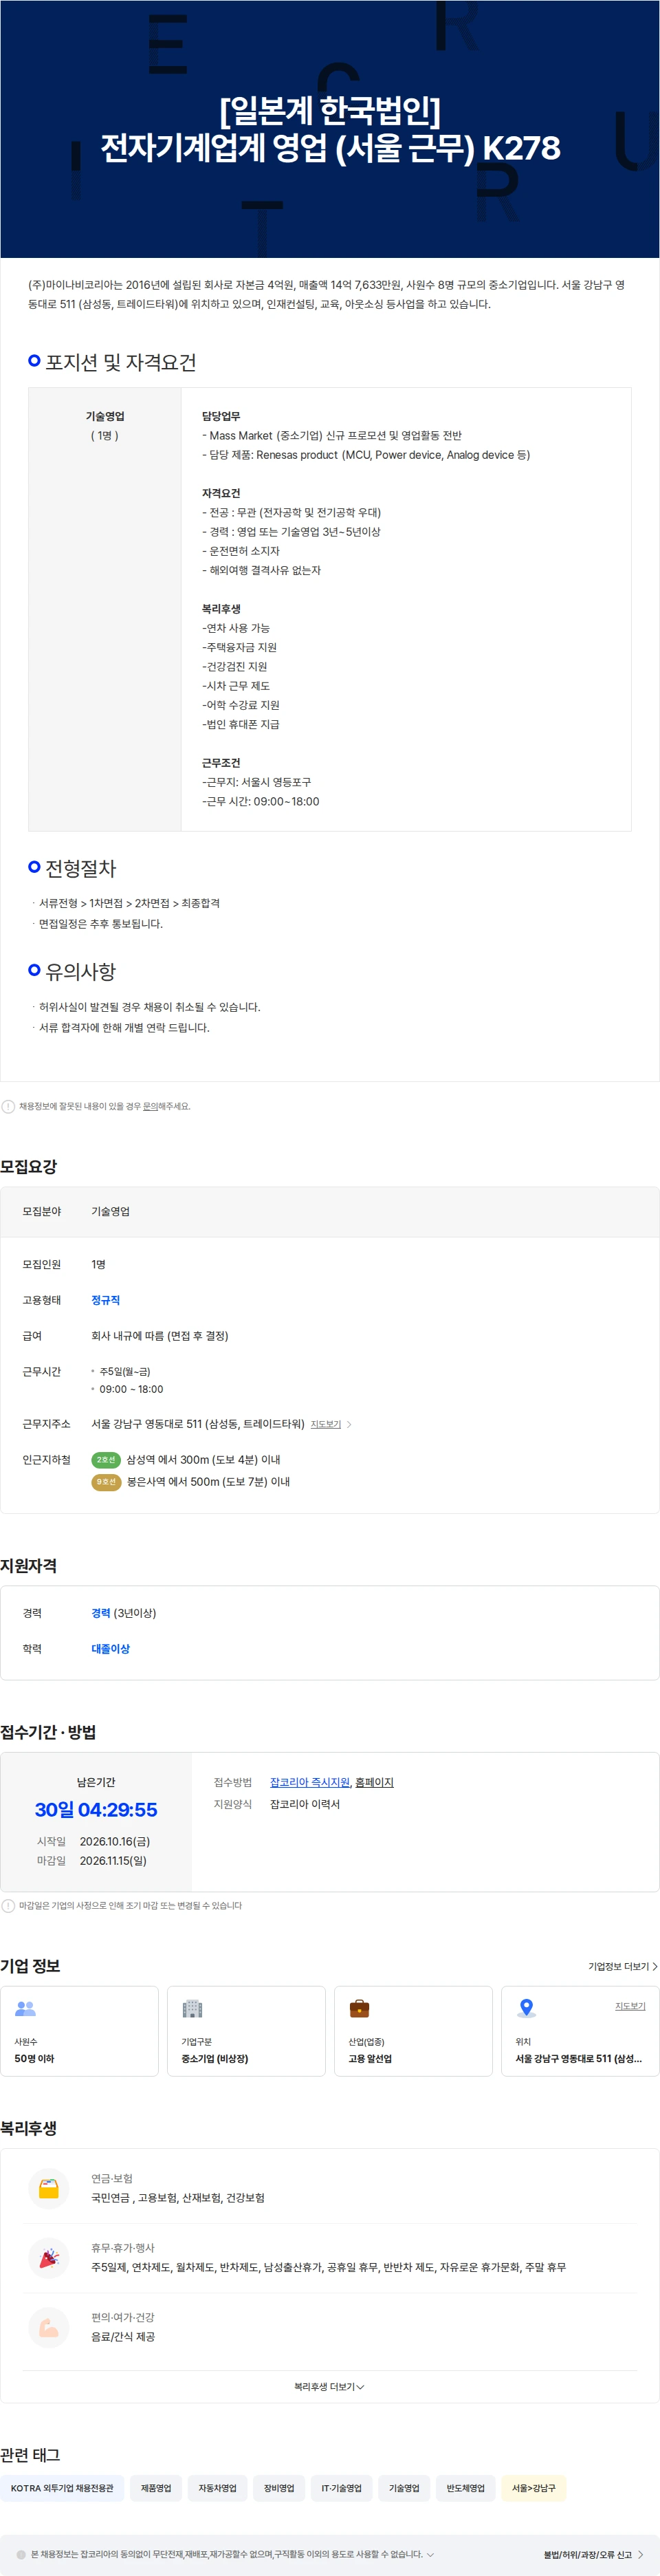Viewport: 660px width, 2576px height.
Task: Open 지도보기 next to 근무지주소
Action: 326,1424
